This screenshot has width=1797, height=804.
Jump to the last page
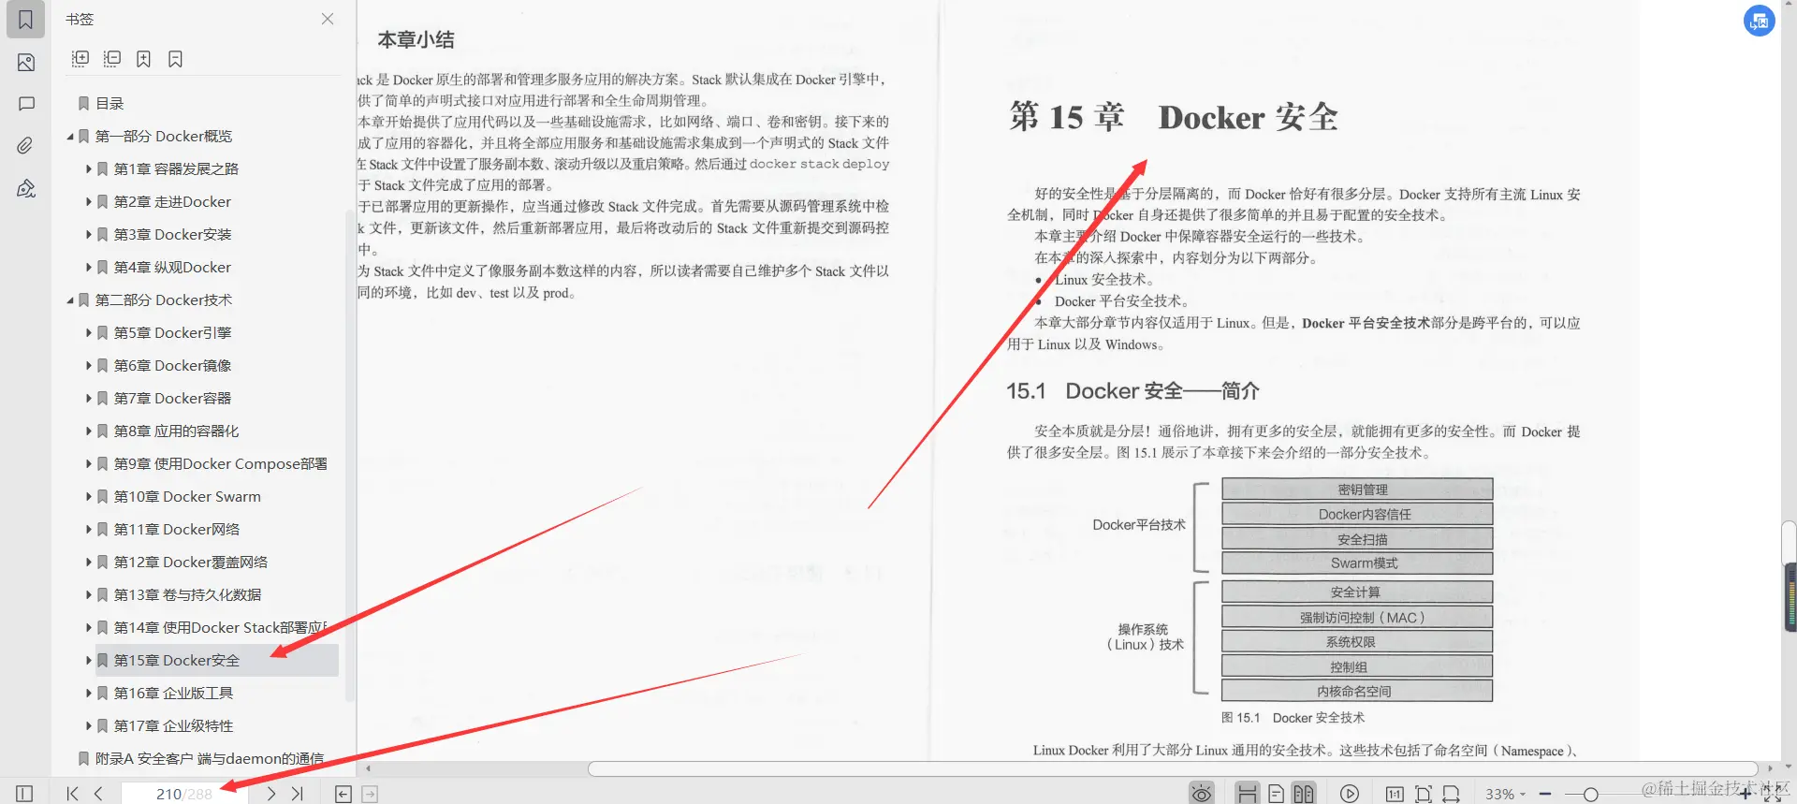pyautogui.click(x=297, y=794)
